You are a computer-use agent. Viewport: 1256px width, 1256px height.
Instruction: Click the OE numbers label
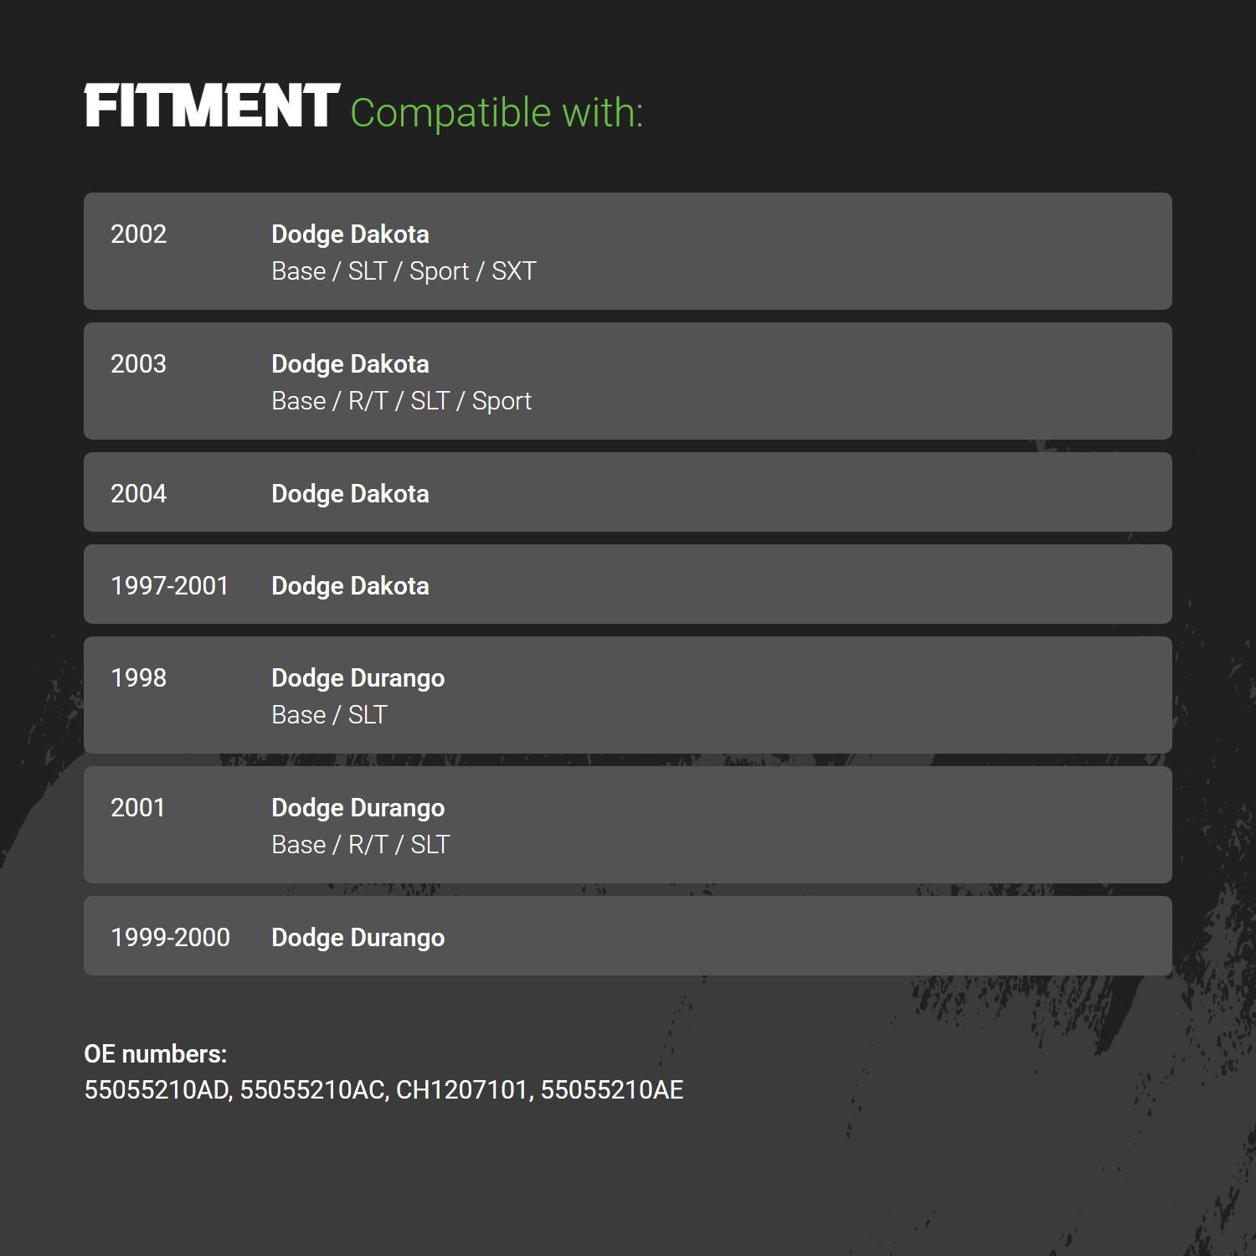pyautogui.click(x=156, y=1054)
